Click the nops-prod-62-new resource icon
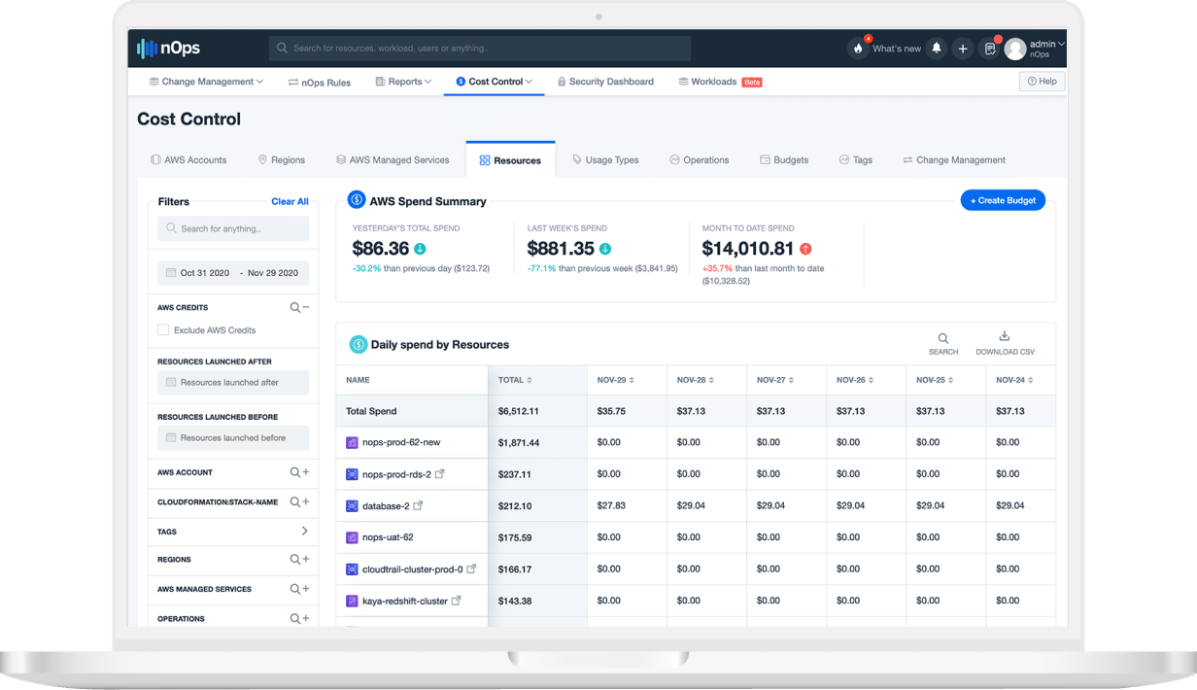Viewport: 1197px width, 690px height. point(353,442)
